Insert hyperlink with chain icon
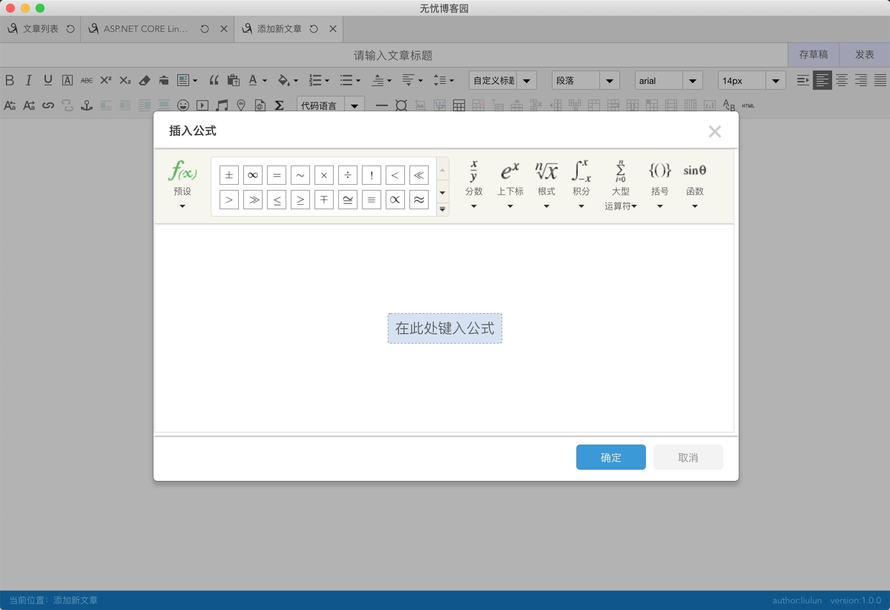Viewport: 890px width, 610px height. coord(48,105)
